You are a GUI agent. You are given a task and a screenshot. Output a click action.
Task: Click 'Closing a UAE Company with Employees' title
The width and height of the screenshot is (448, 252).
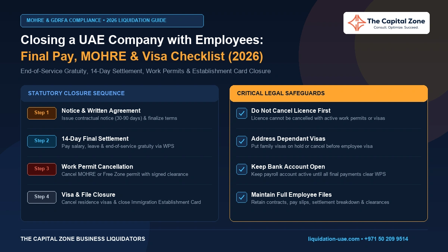tap(142, 40)
